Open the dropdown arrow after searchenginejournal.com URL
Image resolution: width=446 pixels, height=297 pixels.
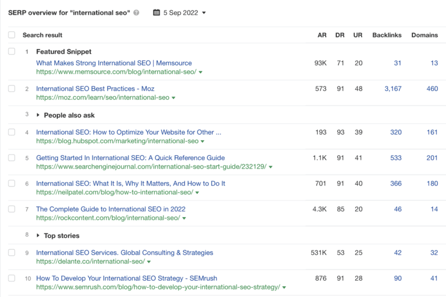[270, 167]
